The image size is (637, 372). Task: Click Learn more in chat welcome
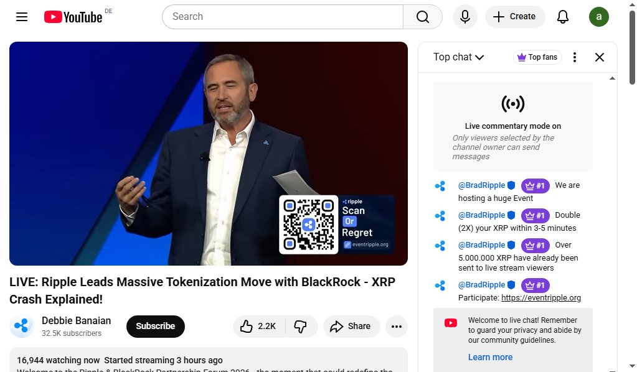[490, 357]
